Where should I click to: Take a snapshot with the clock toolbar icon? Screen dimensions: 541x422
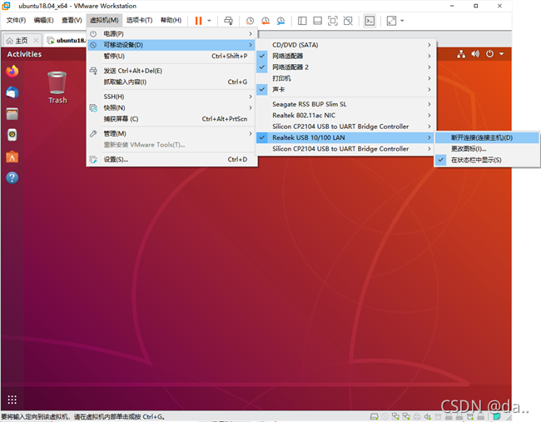point(250,21)
